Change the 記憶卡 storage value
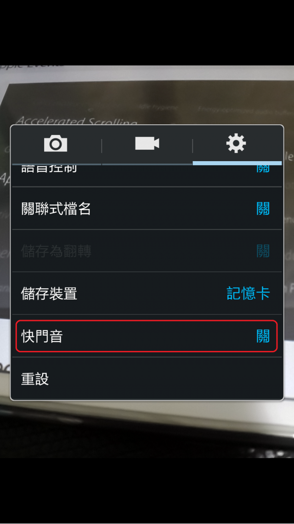The width and height of the screenshot is (294, 524). (x=249, y=294)
